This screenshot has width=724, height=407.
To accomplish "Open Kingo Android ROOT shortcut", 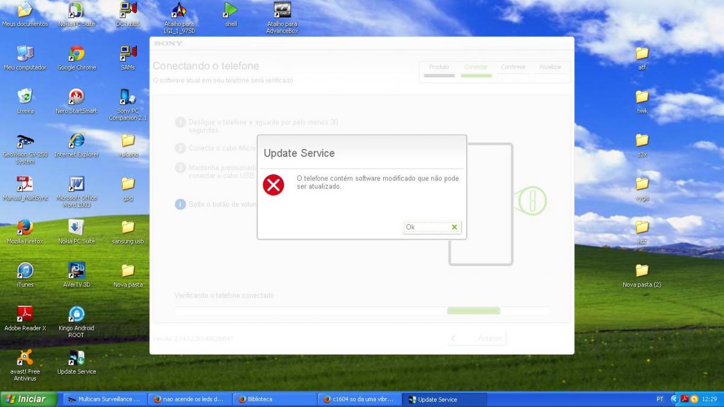I will click(76, 322).
